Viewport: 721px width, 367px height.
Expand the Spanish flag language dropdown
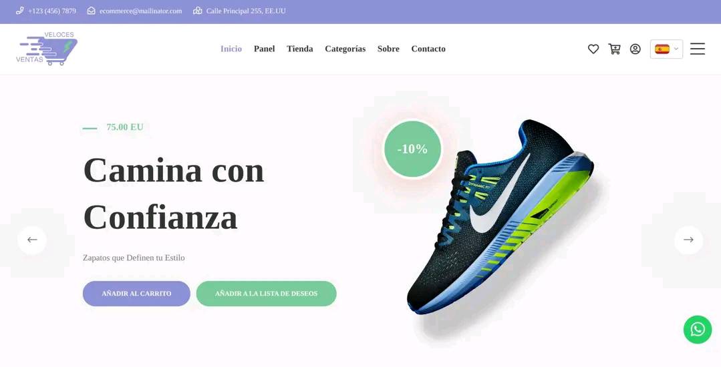coord(666,49)
